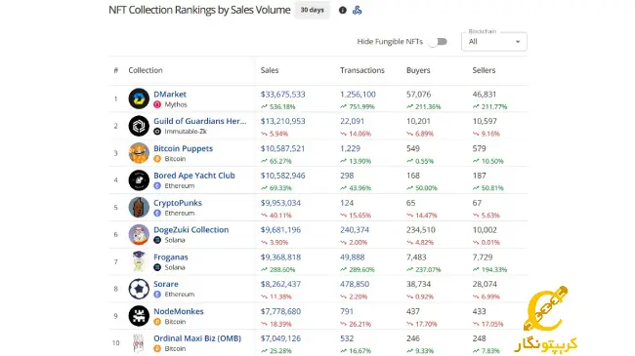
Task: Open the Blockchain dropdown set to All
Action: (x=494, y=42)
